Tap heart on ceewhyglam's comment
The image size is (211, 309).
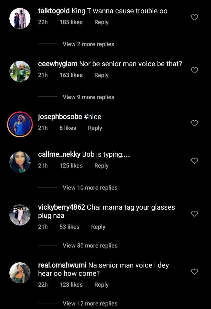click(x=195, y=71)
